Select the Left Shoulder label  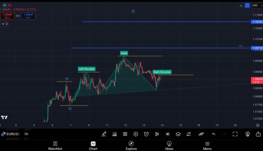tap(87, 69)
